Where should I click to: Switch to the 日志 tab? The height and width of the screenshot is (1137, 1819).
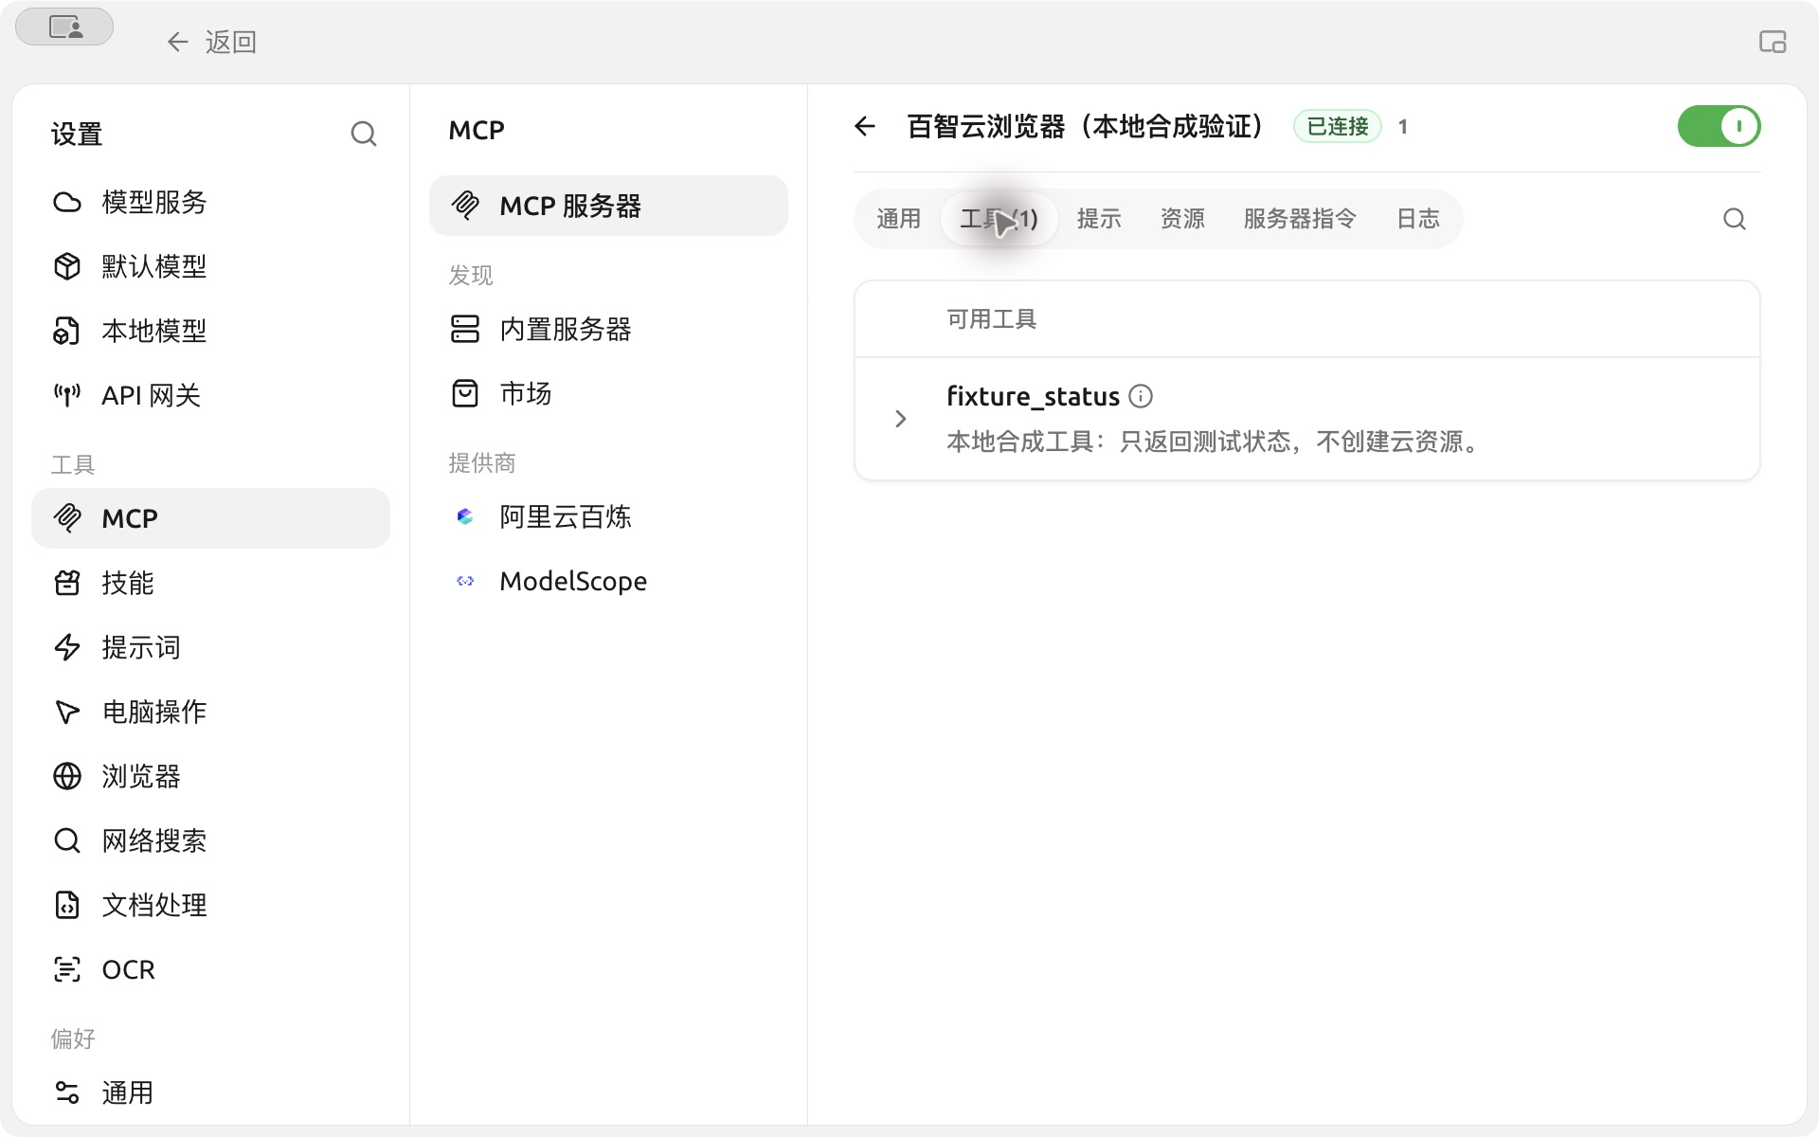point(1417,219)
